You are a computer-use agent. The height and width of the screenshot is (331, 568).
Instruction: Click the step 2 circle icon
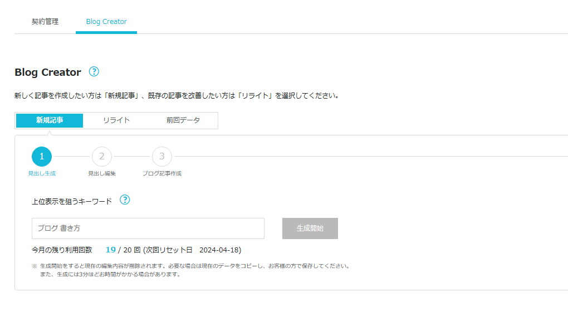point(102,157)
